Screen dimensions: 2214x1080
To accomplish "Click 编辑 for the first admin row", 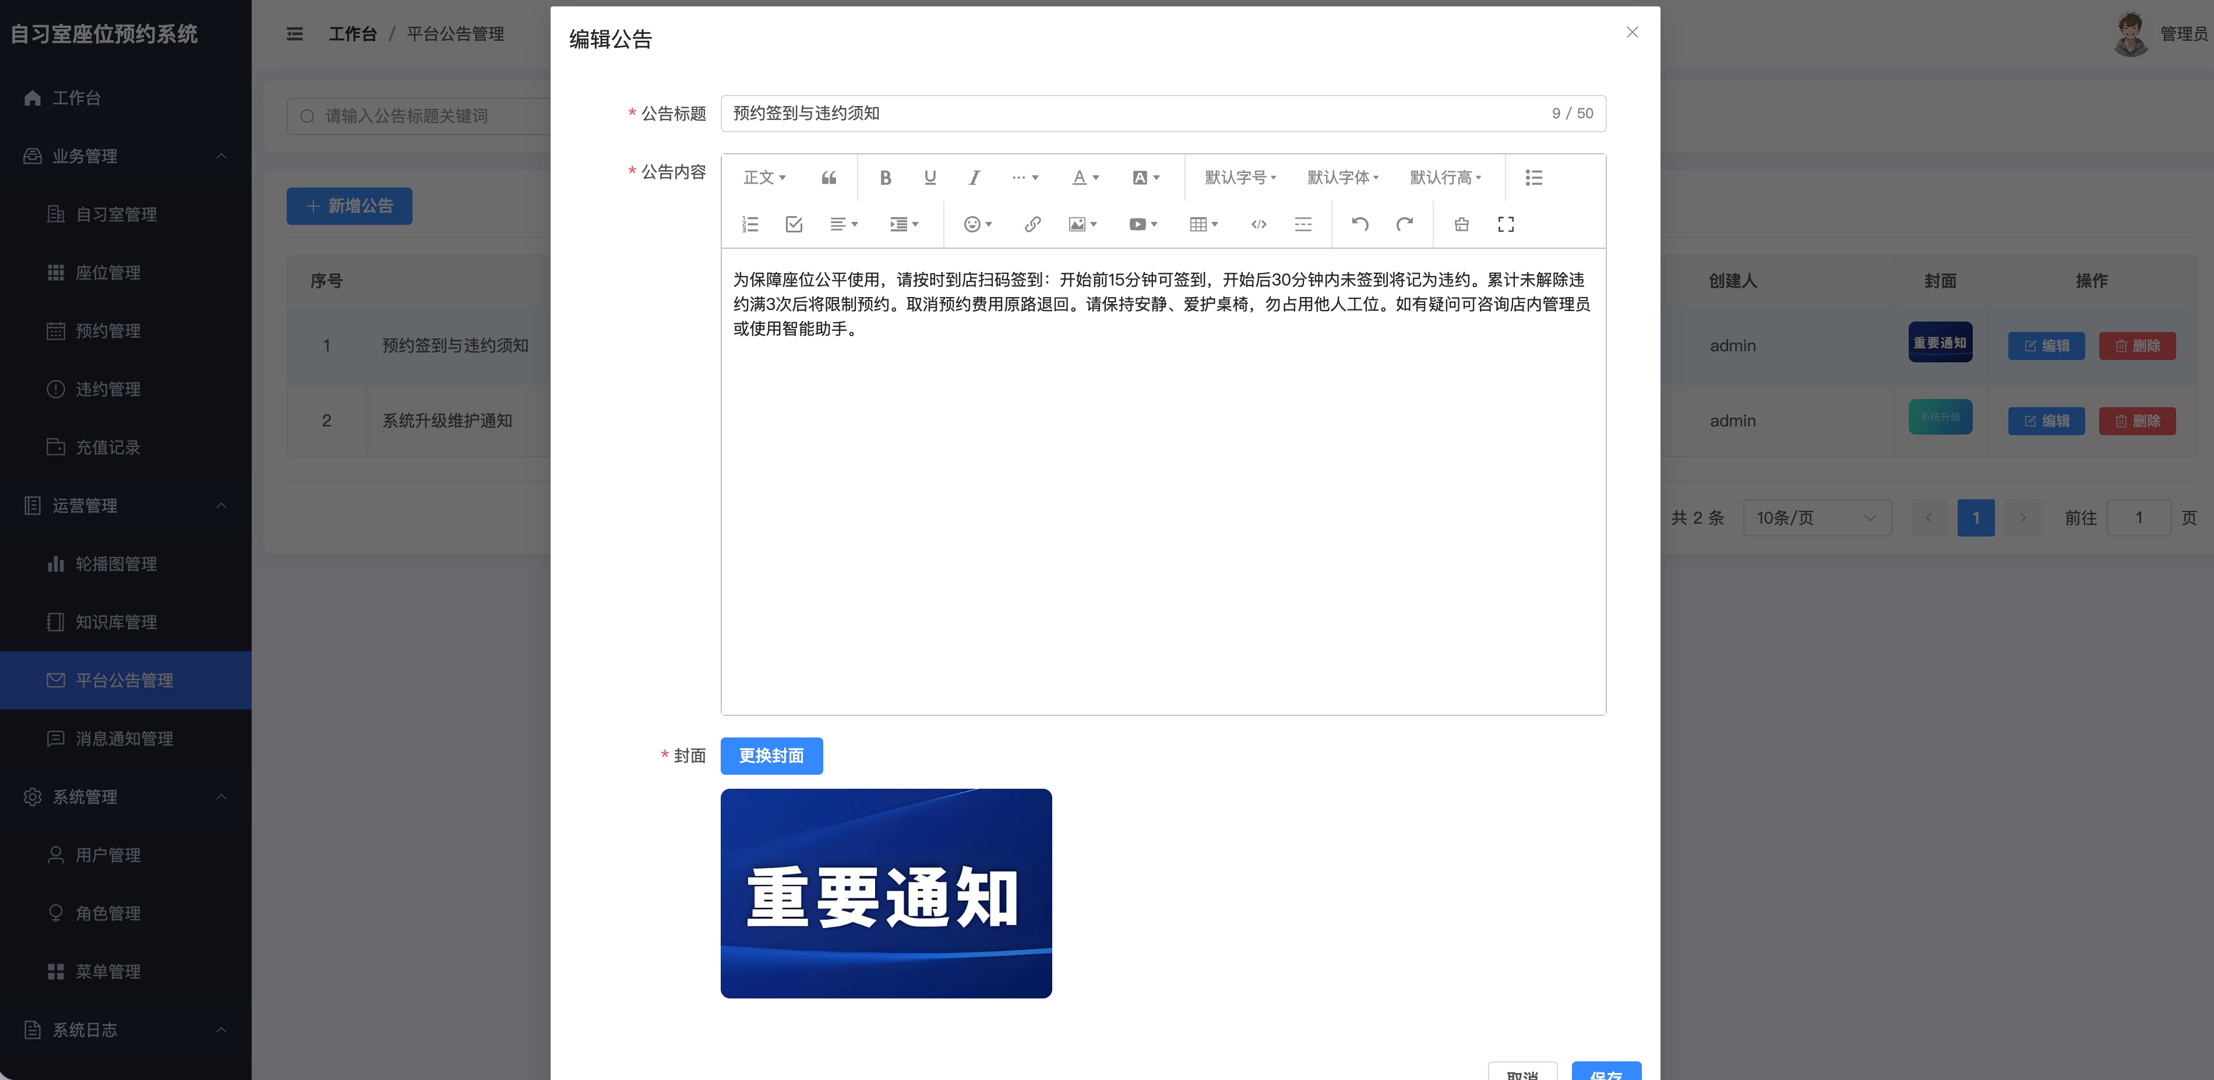I will tap(2046, 345).
